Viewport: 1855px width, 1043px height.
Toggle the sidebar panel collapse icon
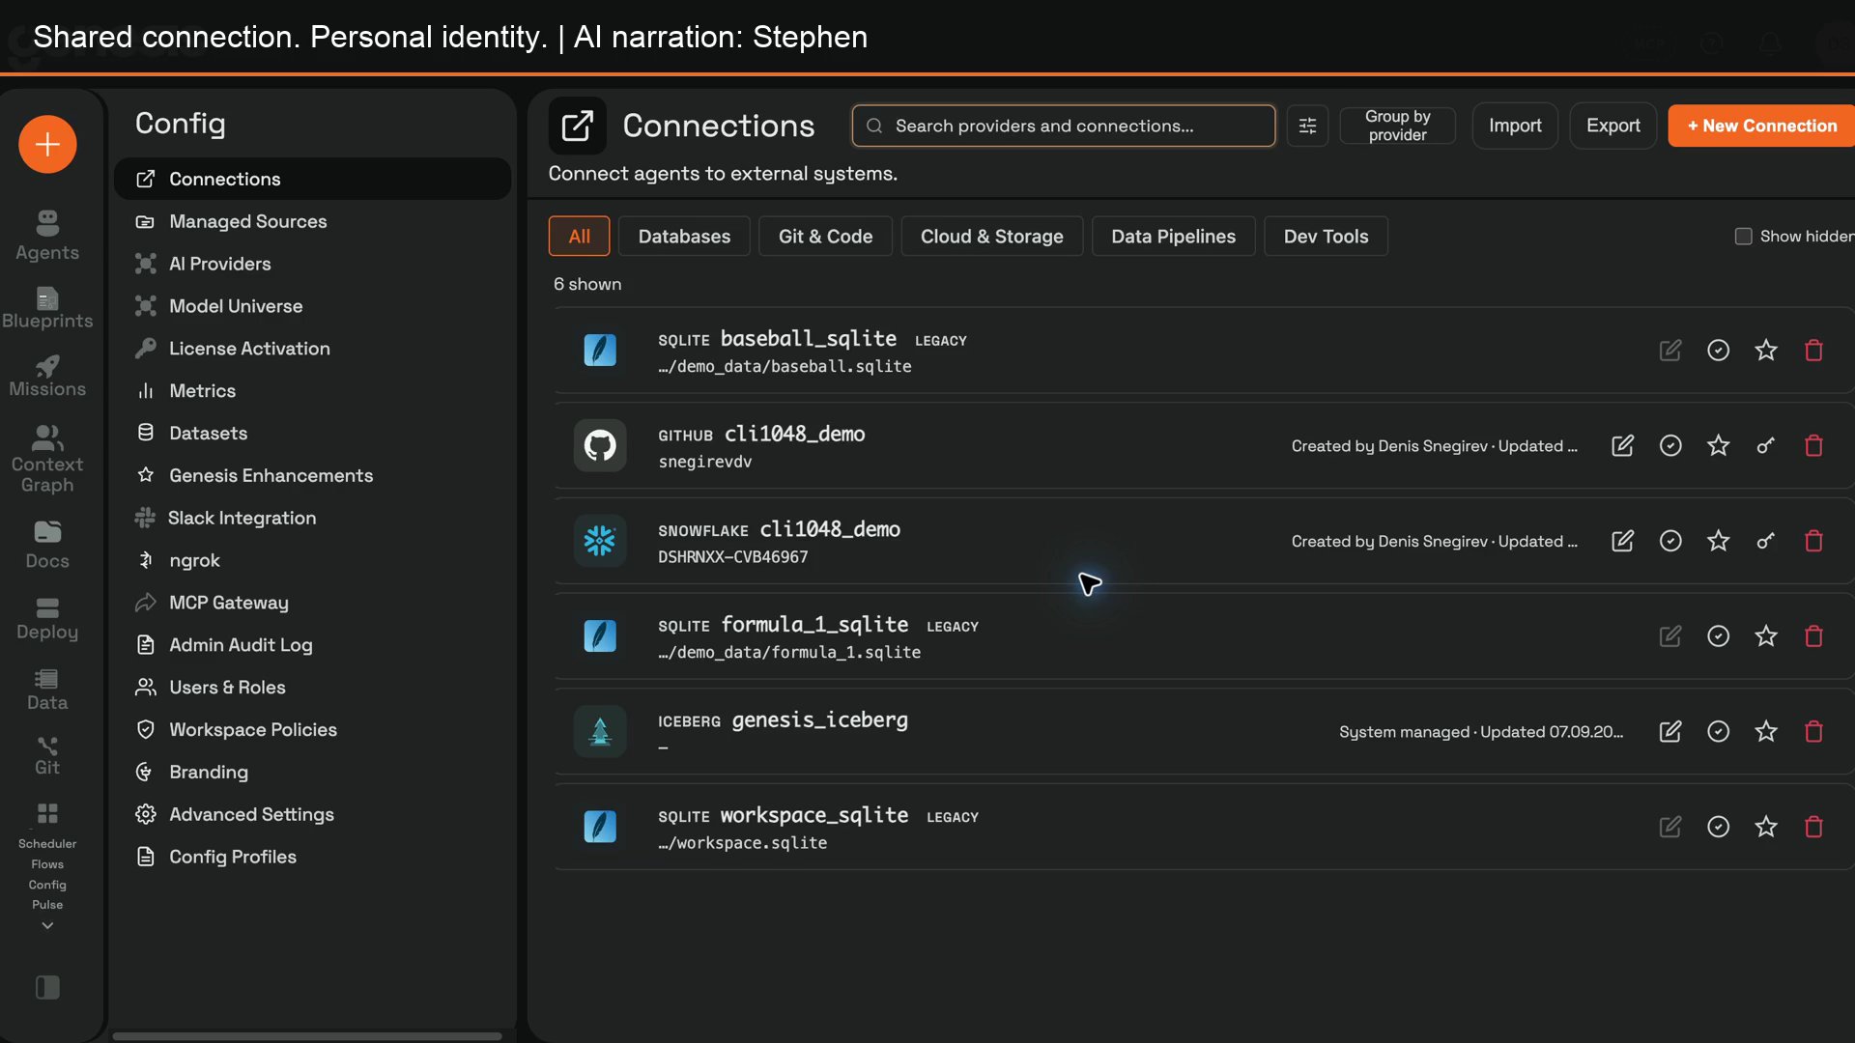click(x=47, y=987)
